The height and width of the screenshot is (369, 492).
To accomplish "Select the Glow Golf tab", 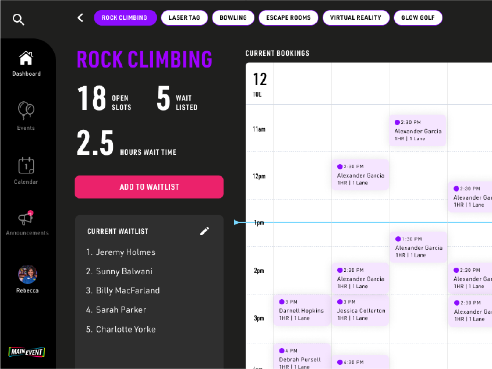I will 417,18.
